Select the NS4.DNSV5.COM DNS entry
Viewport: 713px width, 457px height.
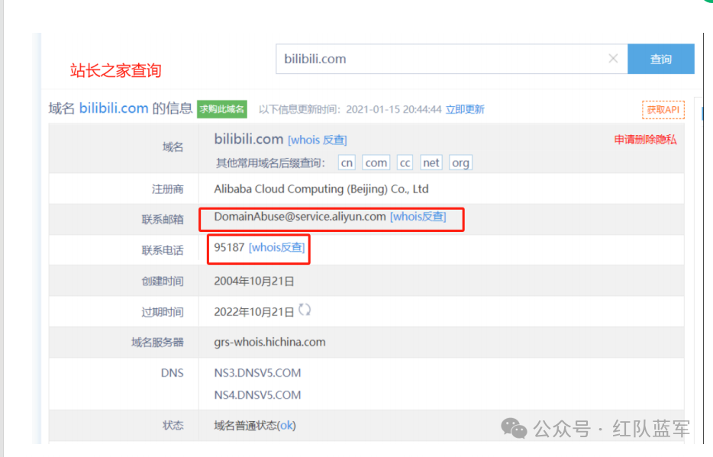(x=257, y=395)
